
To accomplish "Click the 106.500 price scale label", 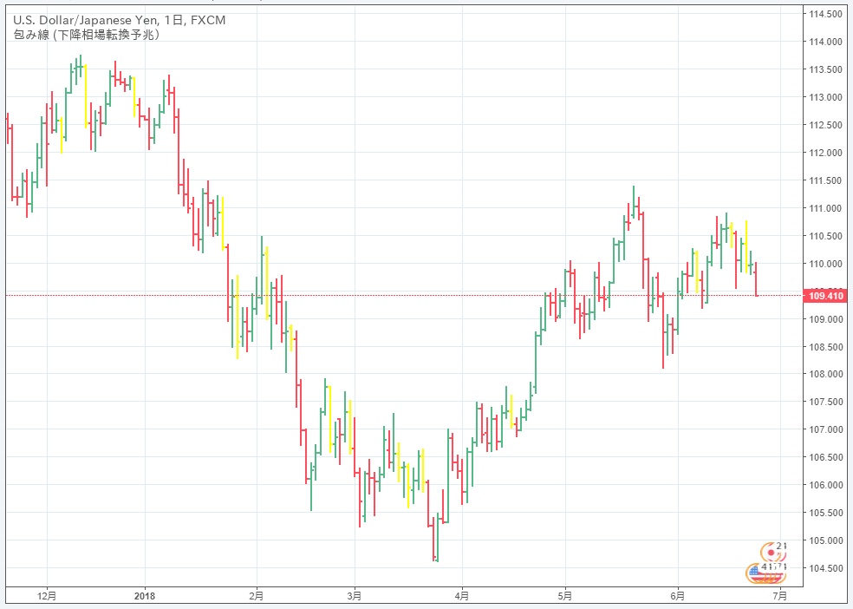I will coord(825,458).
